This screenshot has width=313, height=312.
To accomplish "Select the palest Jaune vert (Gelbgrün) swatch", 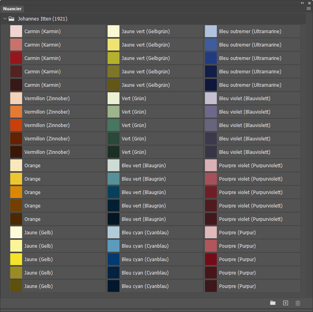I will click(x=114, y=32).
